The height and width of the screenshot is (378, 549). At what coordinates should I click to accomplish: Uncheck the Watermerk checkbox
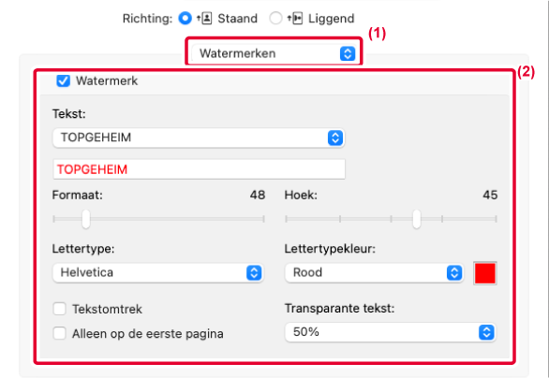(x=64, y=80)
